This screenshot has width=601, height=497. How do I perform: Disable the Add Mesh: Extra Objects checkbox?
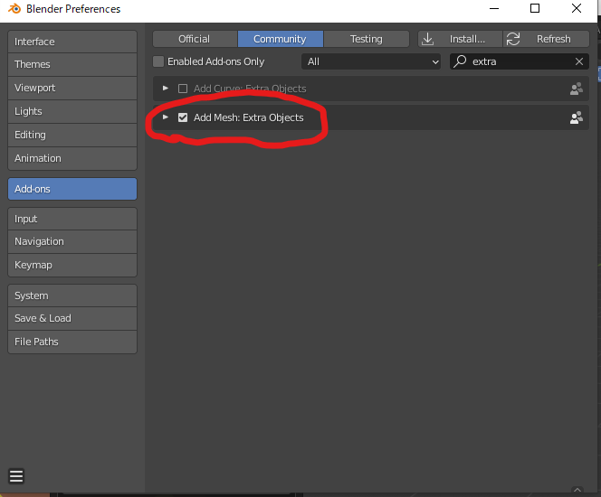(x=183, y=117)
